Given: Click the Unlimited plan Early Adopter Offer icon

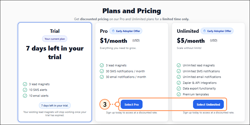Looking at the screenshot, I should coord(205,31).
